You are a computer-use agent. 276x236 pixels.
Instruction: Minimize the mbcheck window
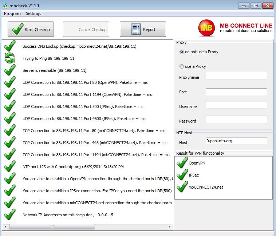point(244,6)
